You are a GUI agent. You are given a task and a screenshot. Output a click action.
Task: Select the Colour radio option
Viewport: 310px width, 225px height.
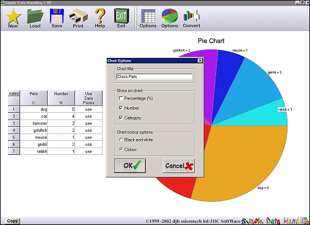[121, 149]
